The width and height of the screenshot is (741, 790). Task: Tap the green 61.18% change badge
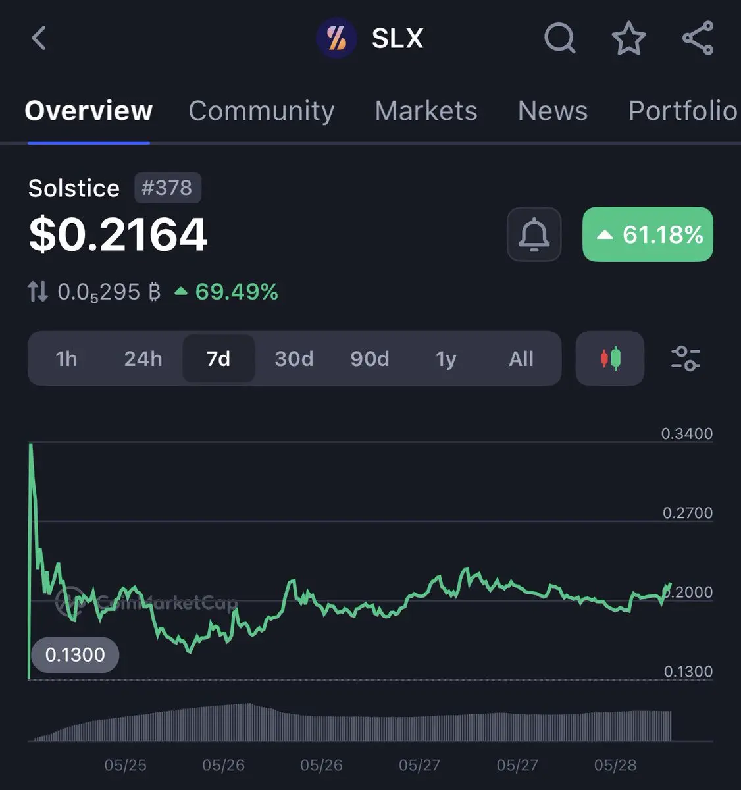click(648, 234)
